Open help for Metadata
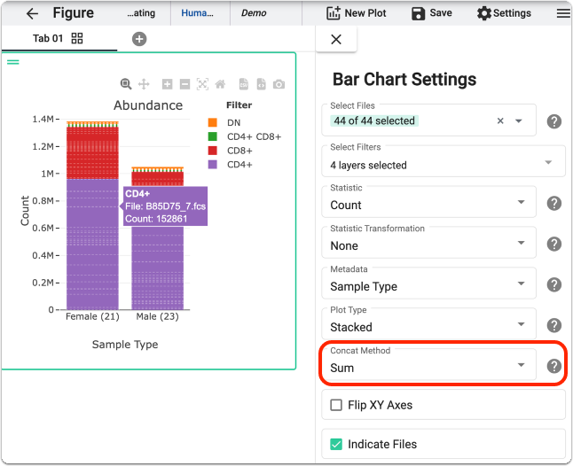Image resolution: width=573 pixels, height=466 pixels. tap(554, 284)
